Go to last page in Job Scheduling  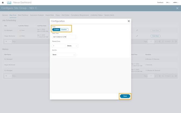click(x=176, y=41)
